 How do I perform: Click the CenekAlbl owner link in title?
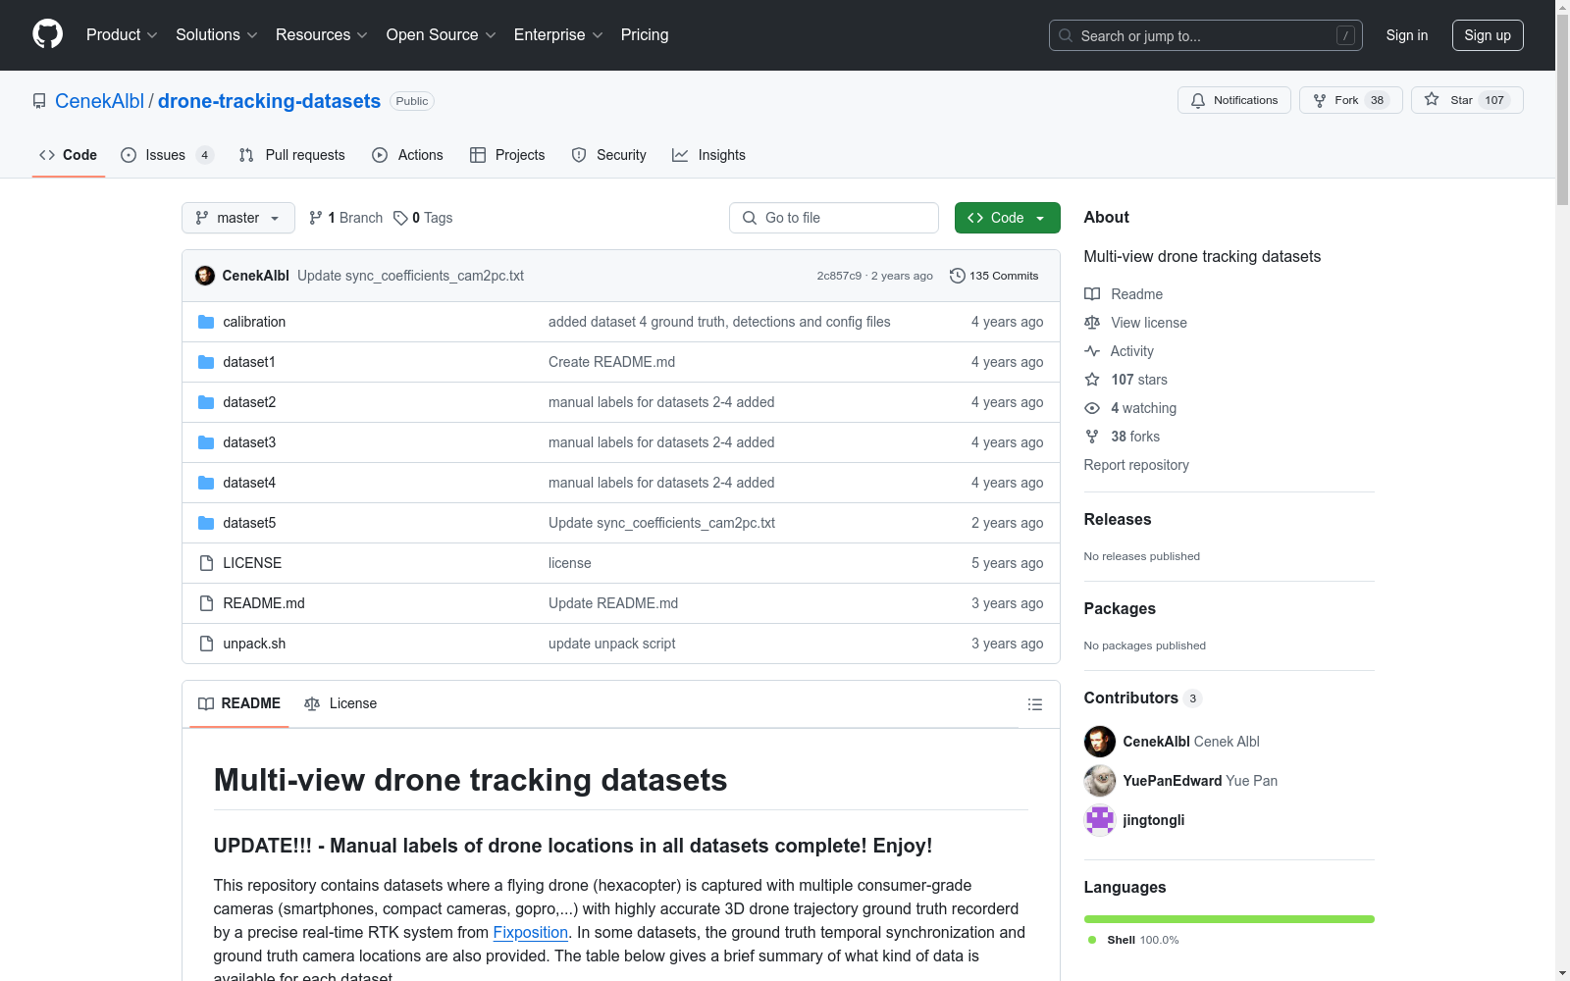(x=99, y=101)
